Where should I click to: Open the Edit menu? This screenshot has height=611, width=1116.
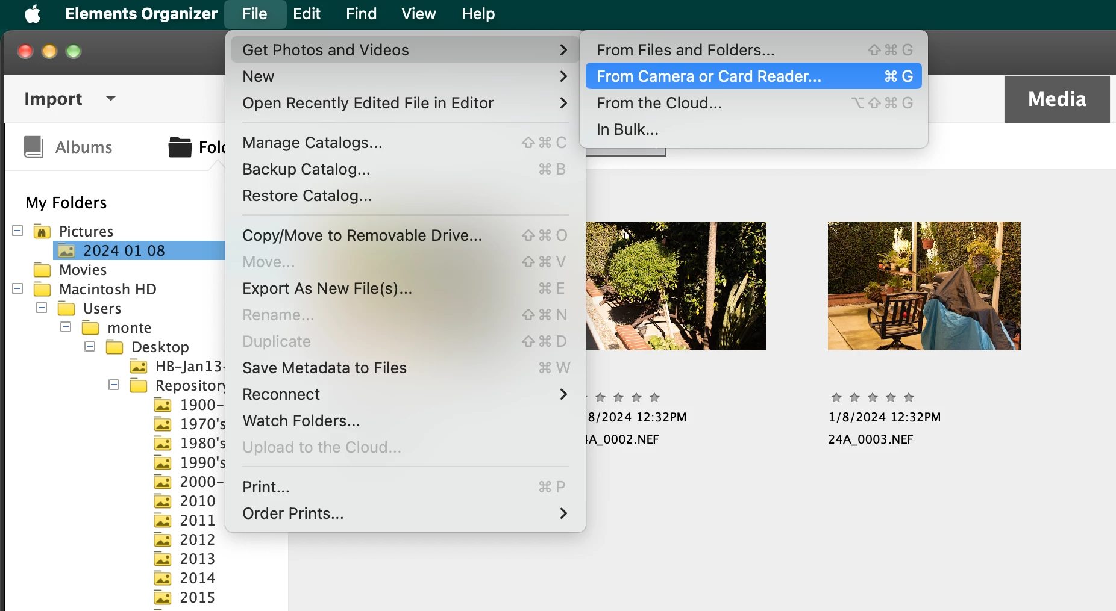[307, 14]
